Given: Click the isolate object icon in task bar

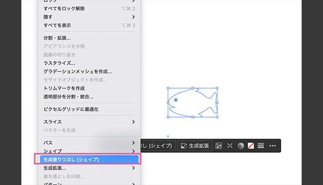Looking at the screenshot, I should (230, 146).
